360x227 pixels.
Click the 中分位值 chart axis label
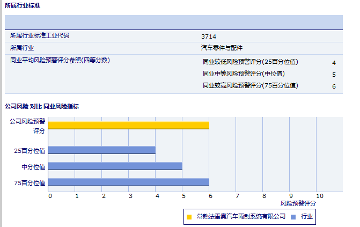pyautogui.click(x=33, y=167)
